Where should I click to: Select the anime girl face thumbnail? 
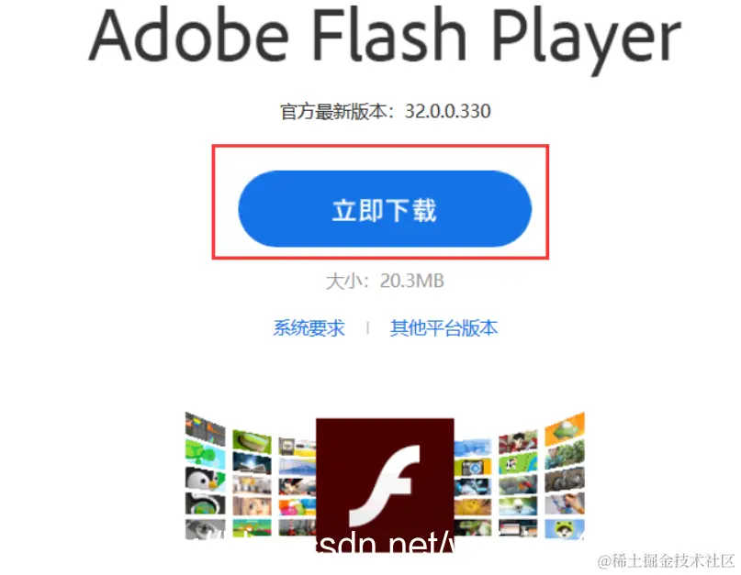252,506
